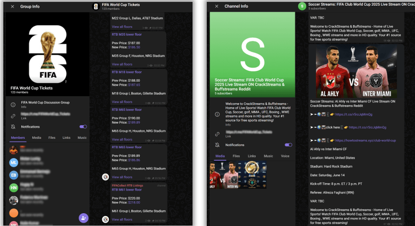This screenshot has width=415, height=226.
Task: Open RTB M35 lower floor link
Action: [126, 34]
